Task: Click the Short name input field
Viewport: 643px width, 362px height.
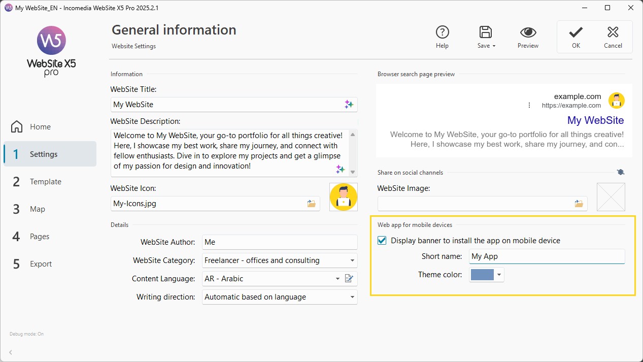Action: pos(547,256)
